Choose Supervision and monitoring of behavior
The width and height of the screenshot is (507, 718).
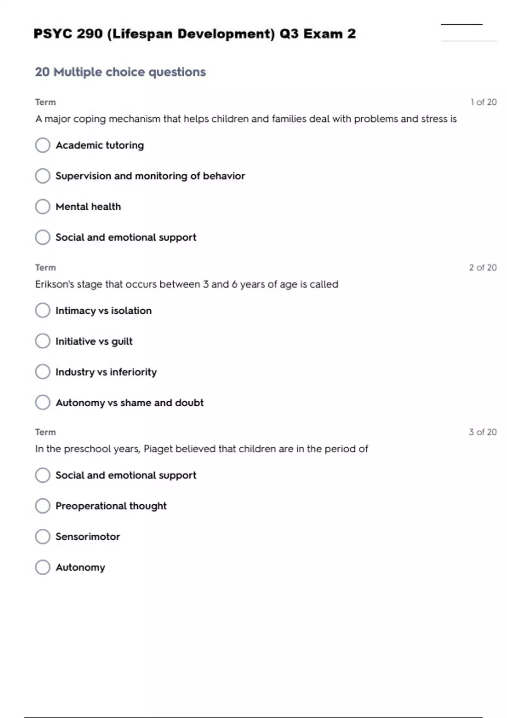pos(43,176)
